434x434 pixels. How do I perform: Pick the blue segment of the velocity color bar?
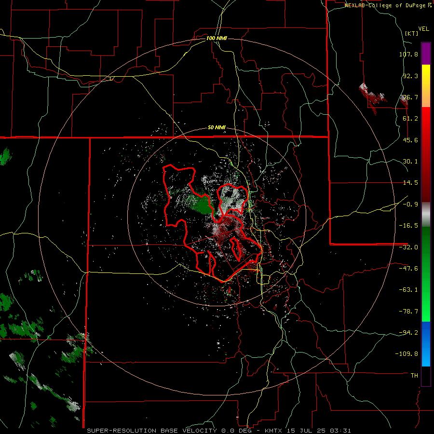pos(426,344)
